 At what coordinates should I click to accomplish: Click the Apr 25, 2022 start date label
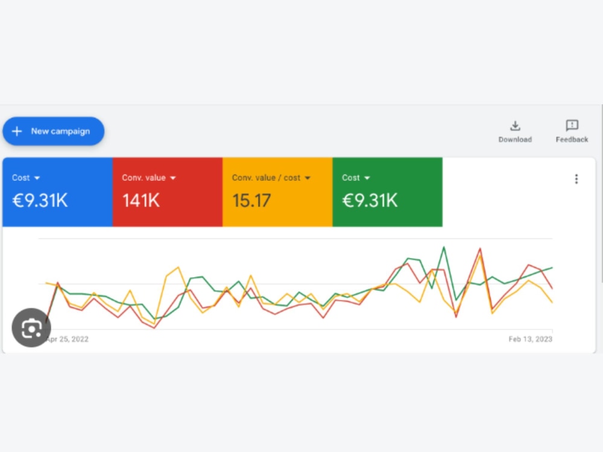(68, 339)
